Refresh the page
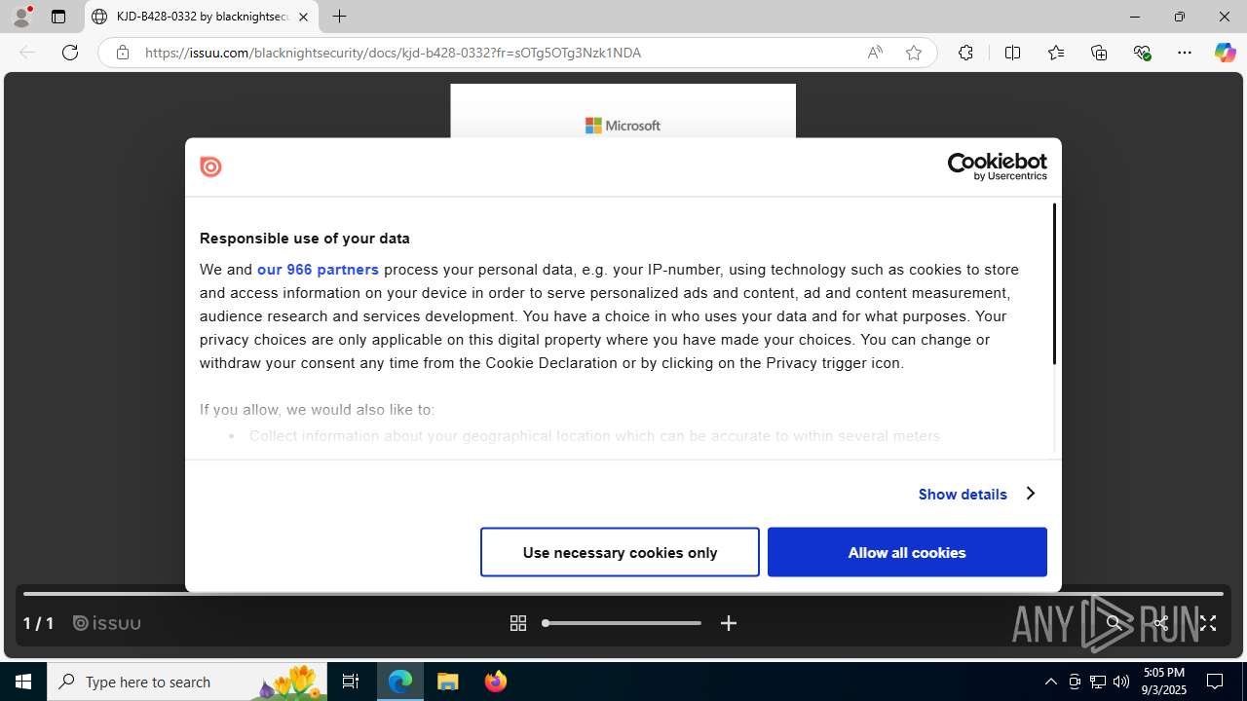This screenshot has height=701, width=1247. pos(70,53)
